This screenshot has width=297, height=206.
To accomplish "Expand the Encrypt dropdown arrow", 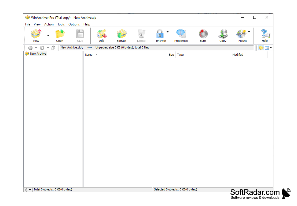I will pyautogui.click(x=167, y=32).
